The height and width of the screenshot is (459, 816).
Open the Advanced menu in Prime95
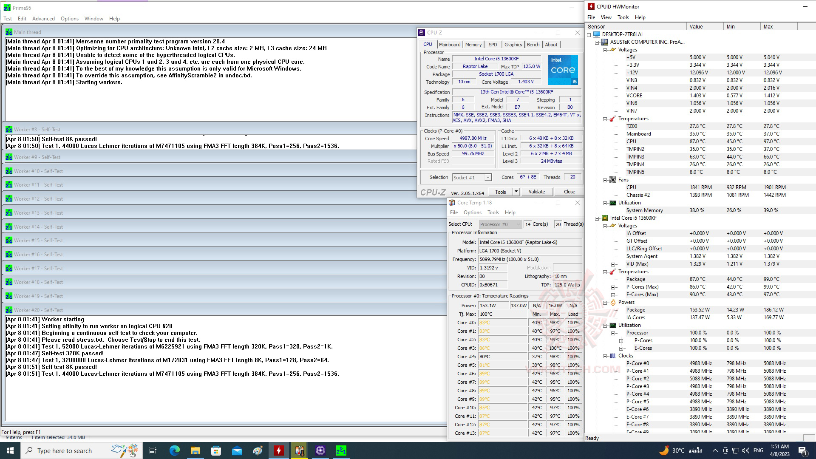(x=43, y=19)
